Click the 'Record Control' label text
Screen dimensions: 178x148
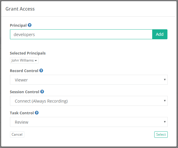click(24, 71)
